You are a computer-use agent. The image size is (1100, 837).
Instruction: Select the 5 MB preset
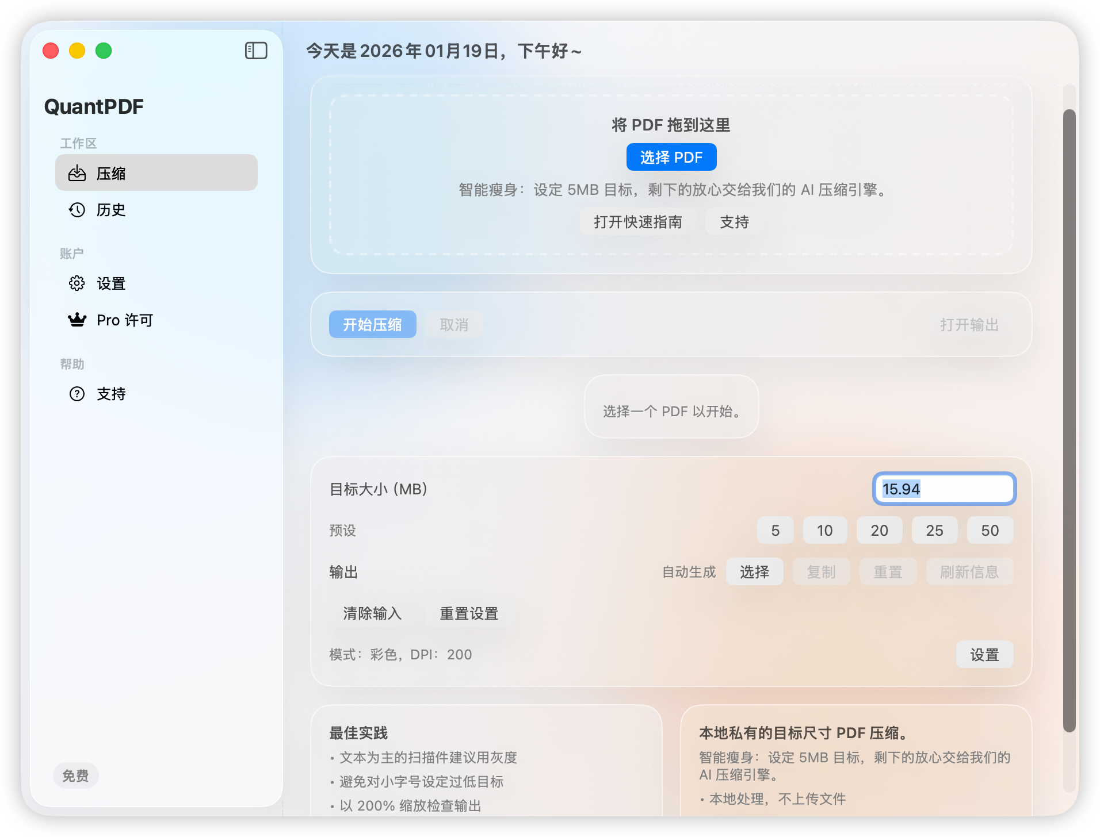tap(775, 530)
